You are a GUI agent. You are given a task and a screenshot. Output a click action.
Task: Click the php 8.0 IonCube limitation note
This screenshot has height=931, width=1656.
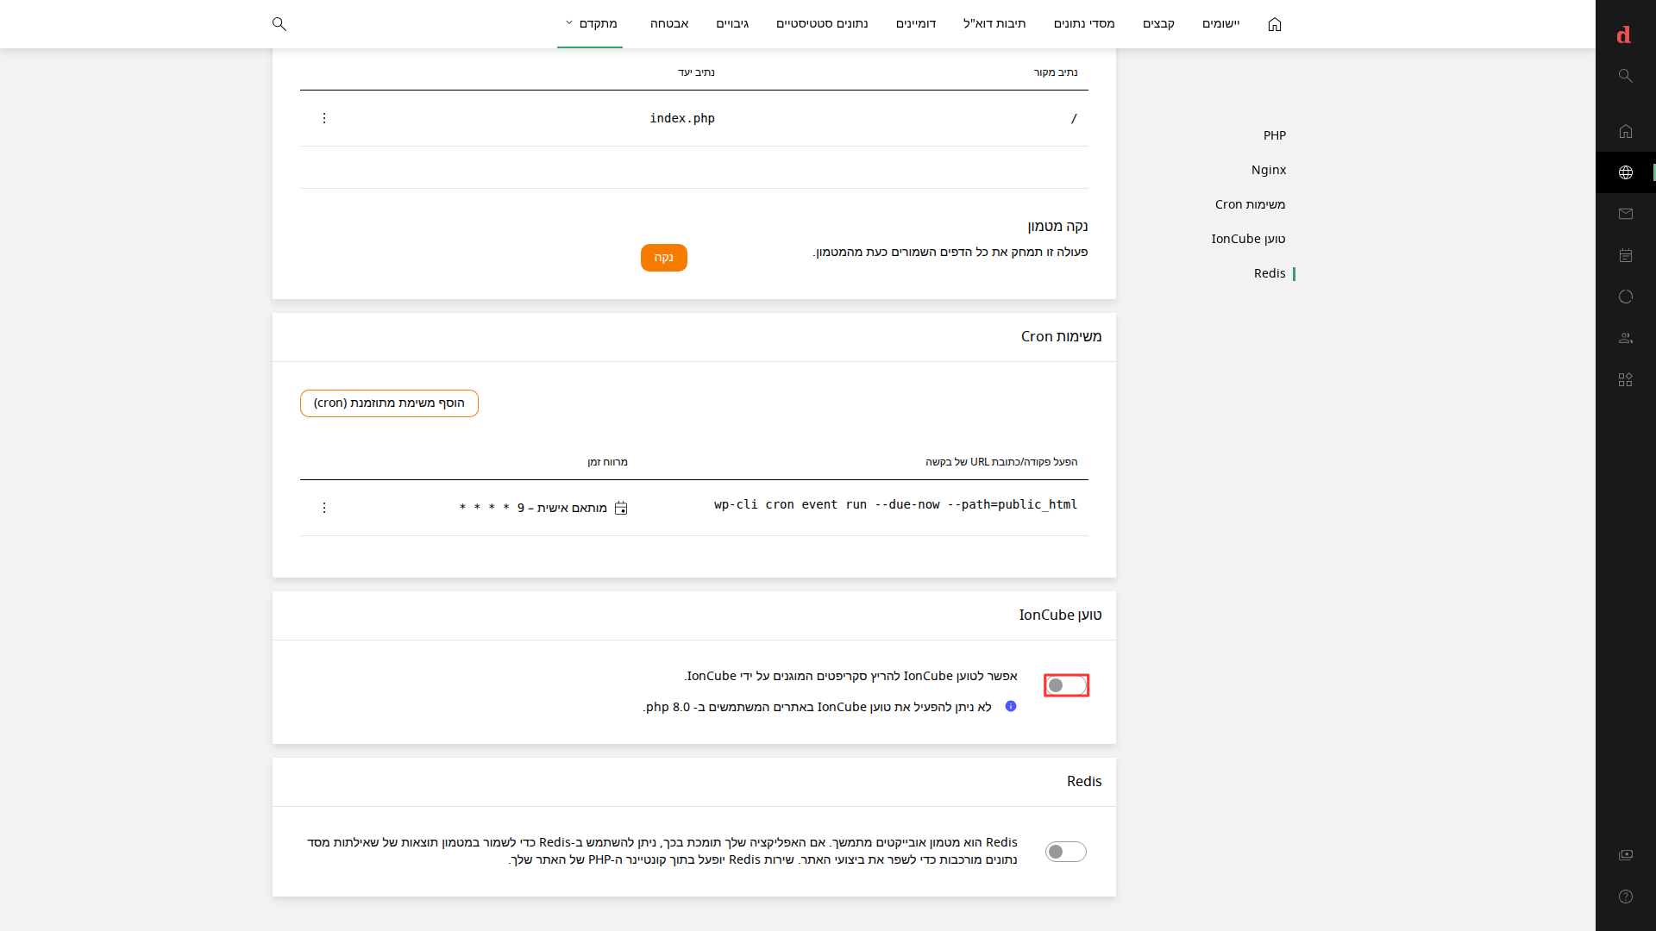tap(817, 707)
